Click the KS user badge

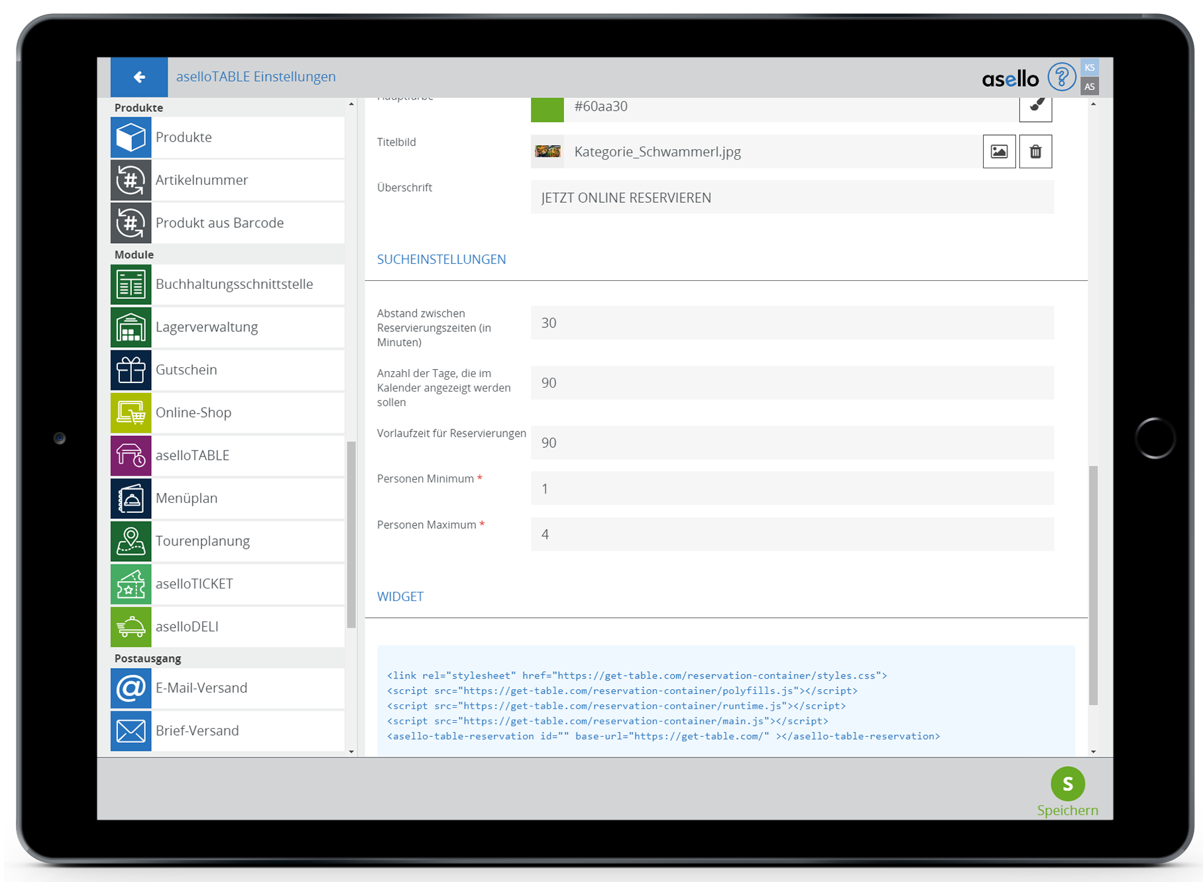pos(1090,68)
